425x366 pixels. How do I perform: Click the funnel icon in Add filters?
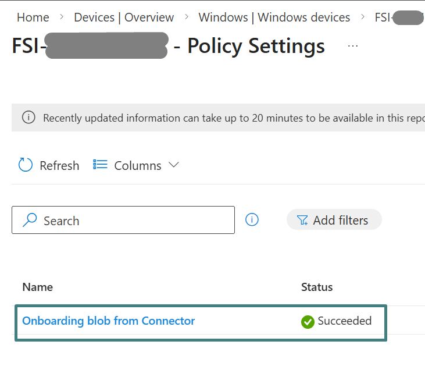(302, 220)
